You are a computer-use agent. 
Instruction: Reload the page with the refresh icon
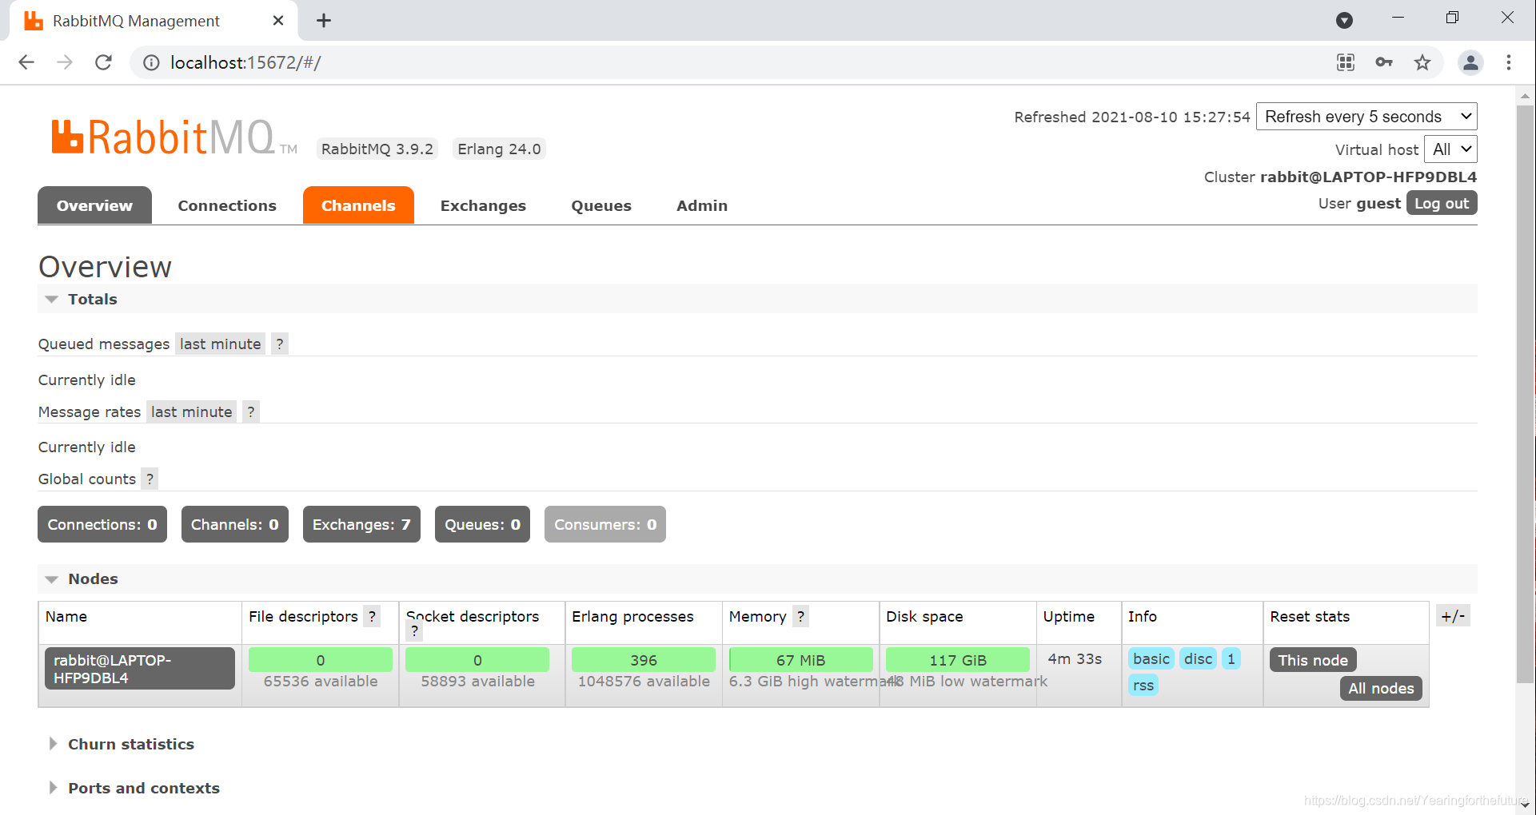[103, 62]
